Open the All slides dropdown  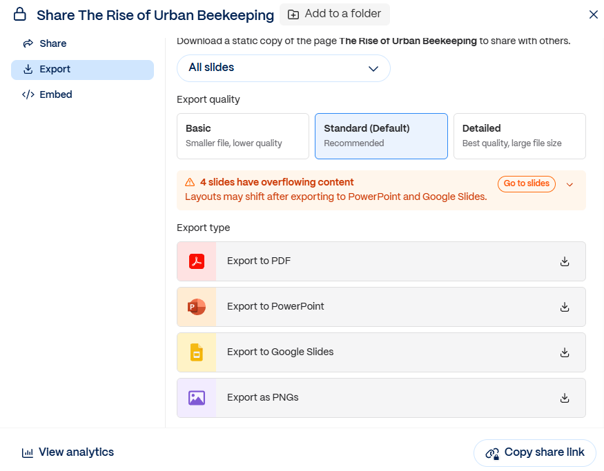(284, 68)
